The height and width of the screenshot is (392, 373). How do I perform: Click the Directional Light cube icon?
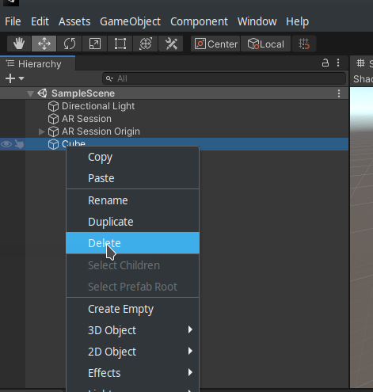click(53, 106)
